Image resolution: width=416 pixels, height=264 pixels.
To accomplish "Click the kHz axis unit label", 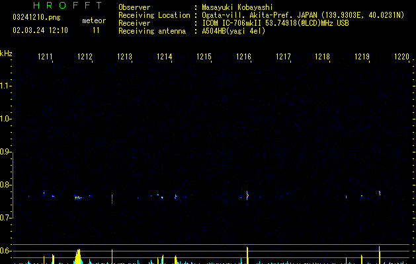I will [6, 53].
